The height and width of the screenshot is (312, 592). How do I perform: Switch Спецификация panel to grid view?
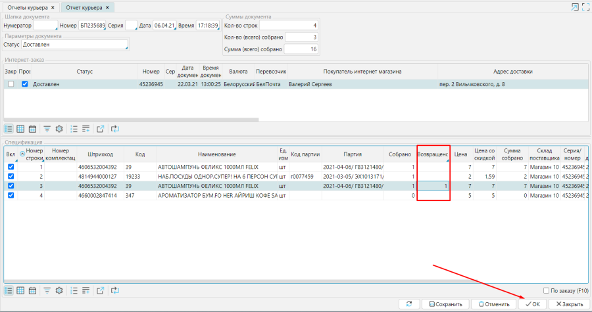pos(20,290)
